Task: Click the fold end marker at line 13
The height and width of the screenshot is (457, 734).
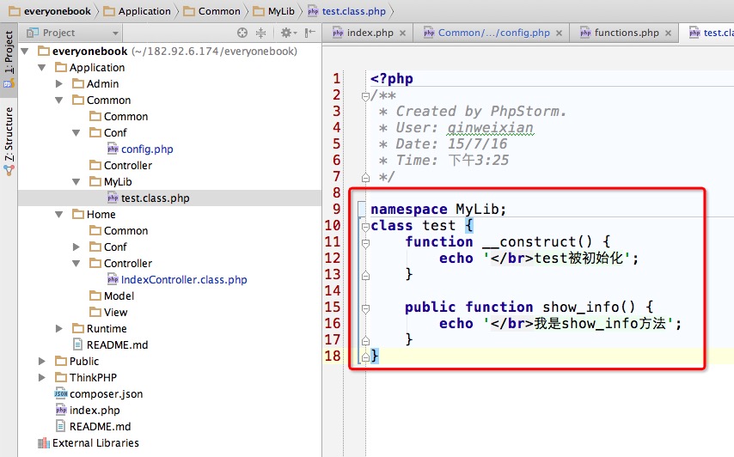Action: pyautogui.click(x=365, y=275)
